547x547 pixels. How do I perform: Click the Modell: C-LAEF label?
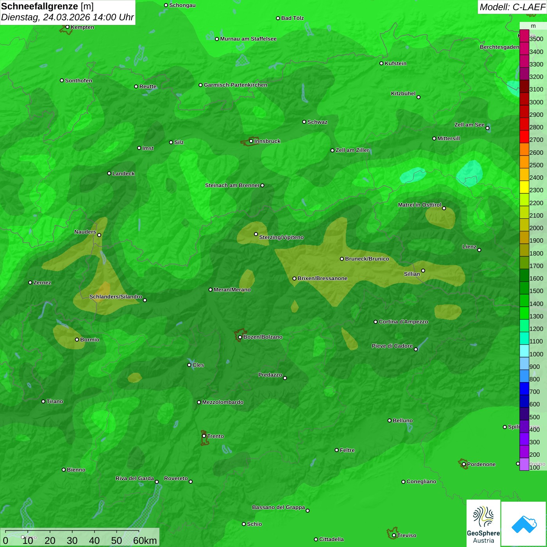(x=512, y=7)
